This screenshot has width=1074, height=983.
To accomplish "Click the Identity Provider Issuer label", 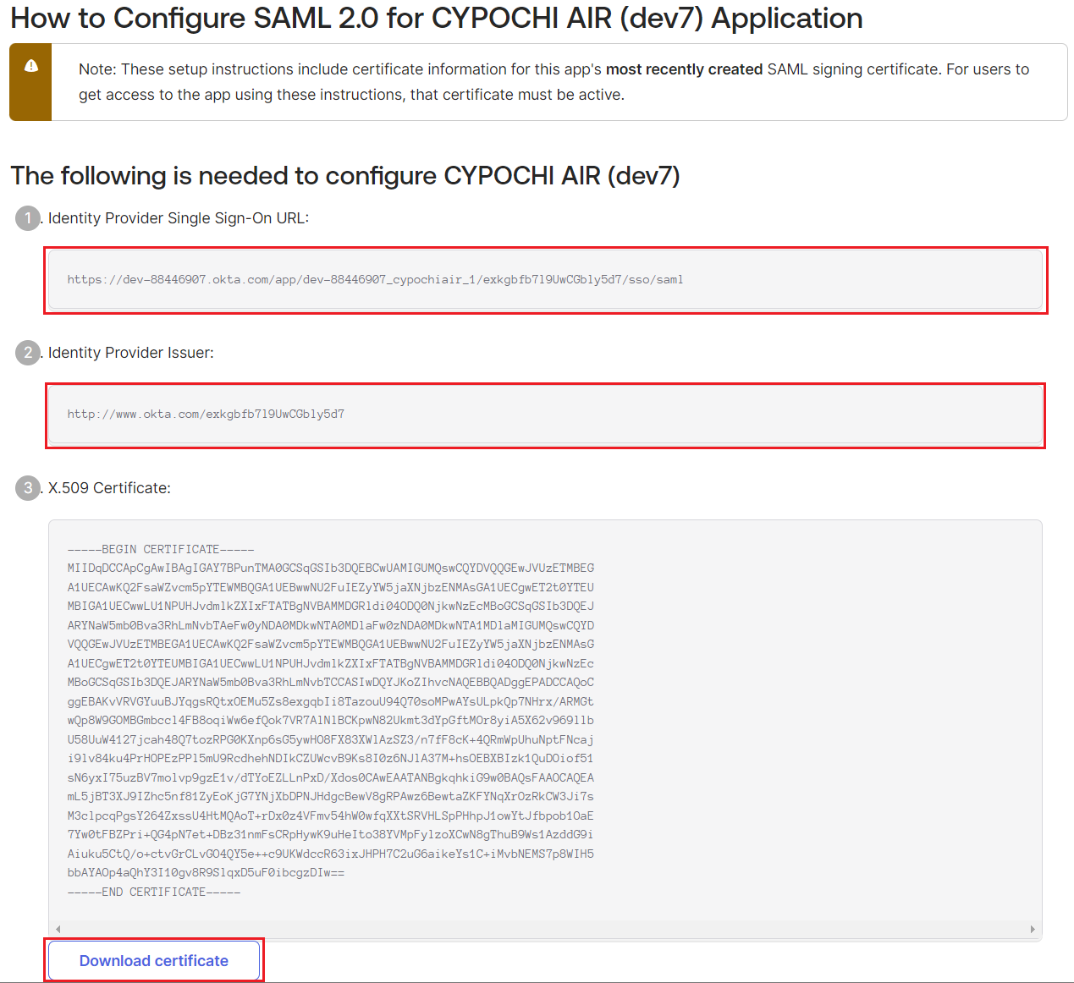I will coord(131,353).
